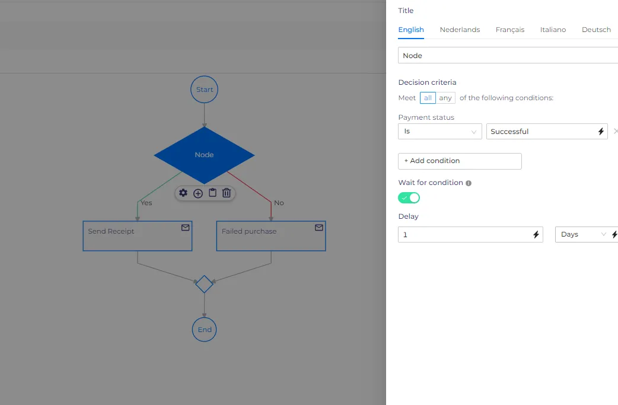The height and width of the screenshot is (405, 618).
Task: Click lightning bolt icon beside Days dropdown
Action: [x=614, y=235]
